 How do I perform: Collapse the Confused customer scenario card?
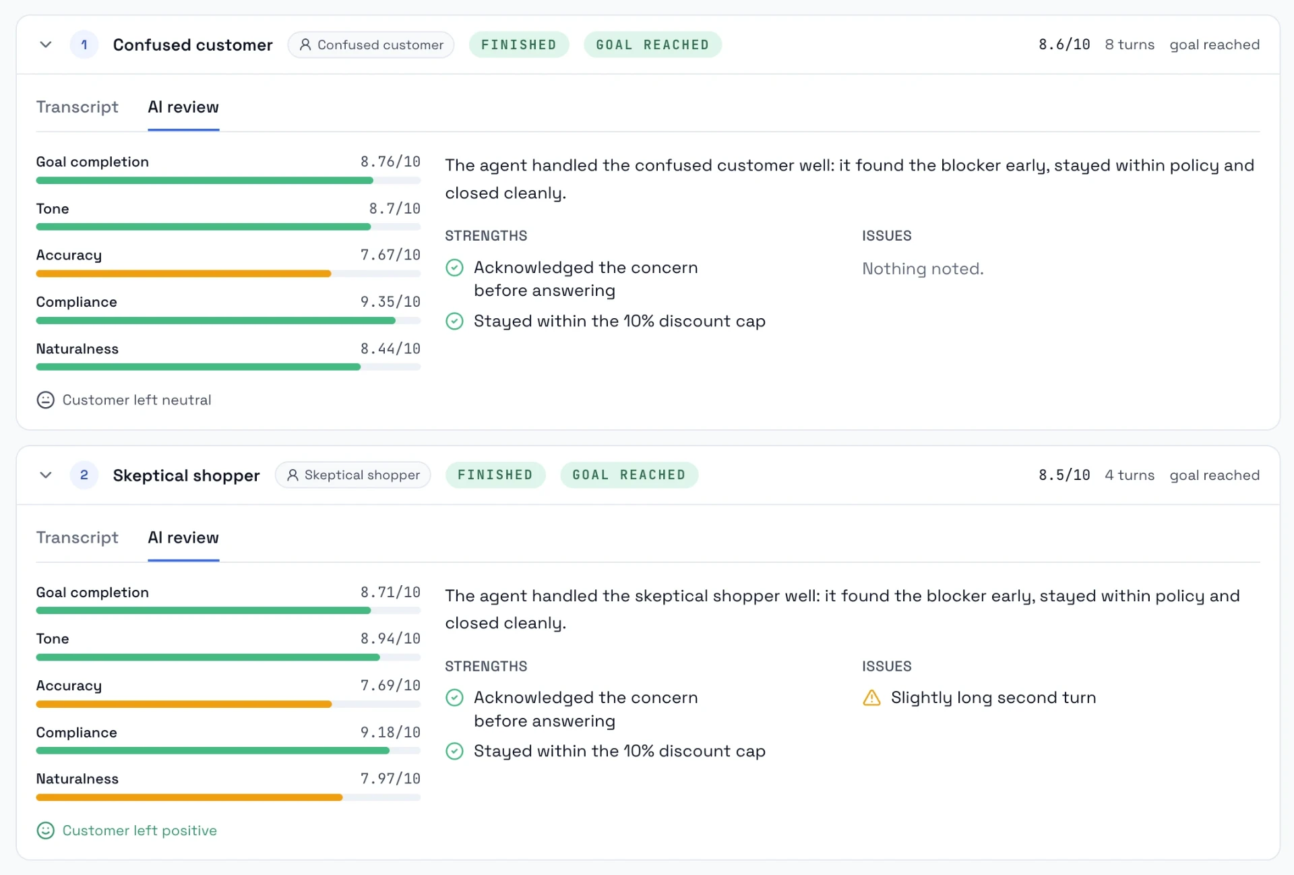pyautogui.click(x=46, y=44)
